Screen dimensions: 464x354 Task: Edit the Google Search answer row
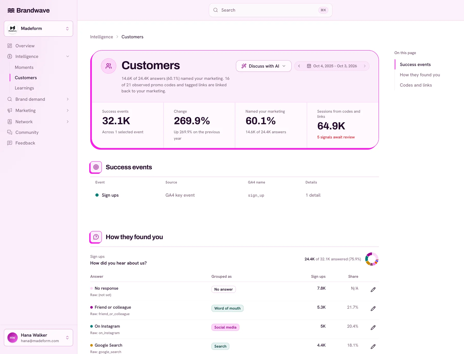[x=373, y=347]
